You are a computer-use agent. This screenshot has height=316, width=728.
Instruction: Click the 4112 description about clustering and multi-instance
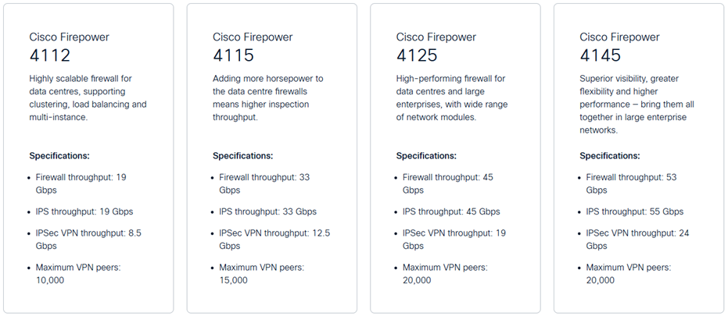[x=88, y=98]
